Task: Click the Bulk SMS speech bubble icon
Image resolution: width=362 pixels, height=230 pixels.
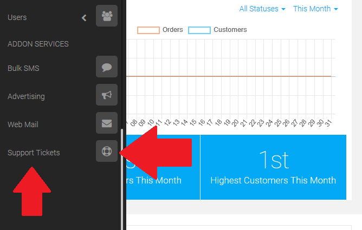Action: pyautogui.click(x=107, y=67)
